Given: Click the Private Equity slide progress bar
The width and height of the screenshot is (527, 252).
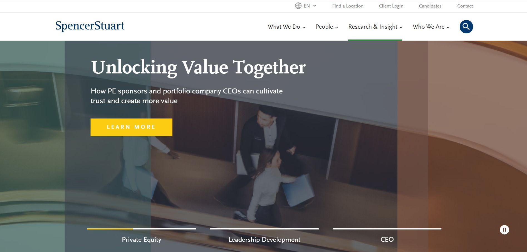Looking at the screenshot, I should pyautogui.click(x=141, y=229).
